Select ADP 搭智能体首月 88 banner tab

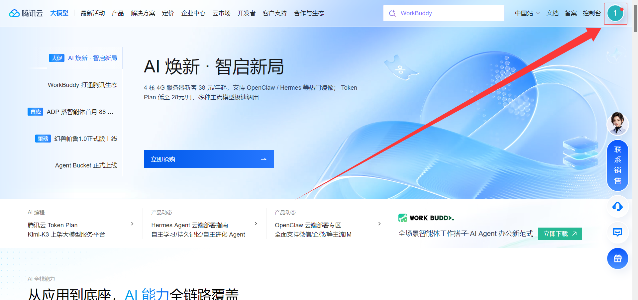point(80,112)
